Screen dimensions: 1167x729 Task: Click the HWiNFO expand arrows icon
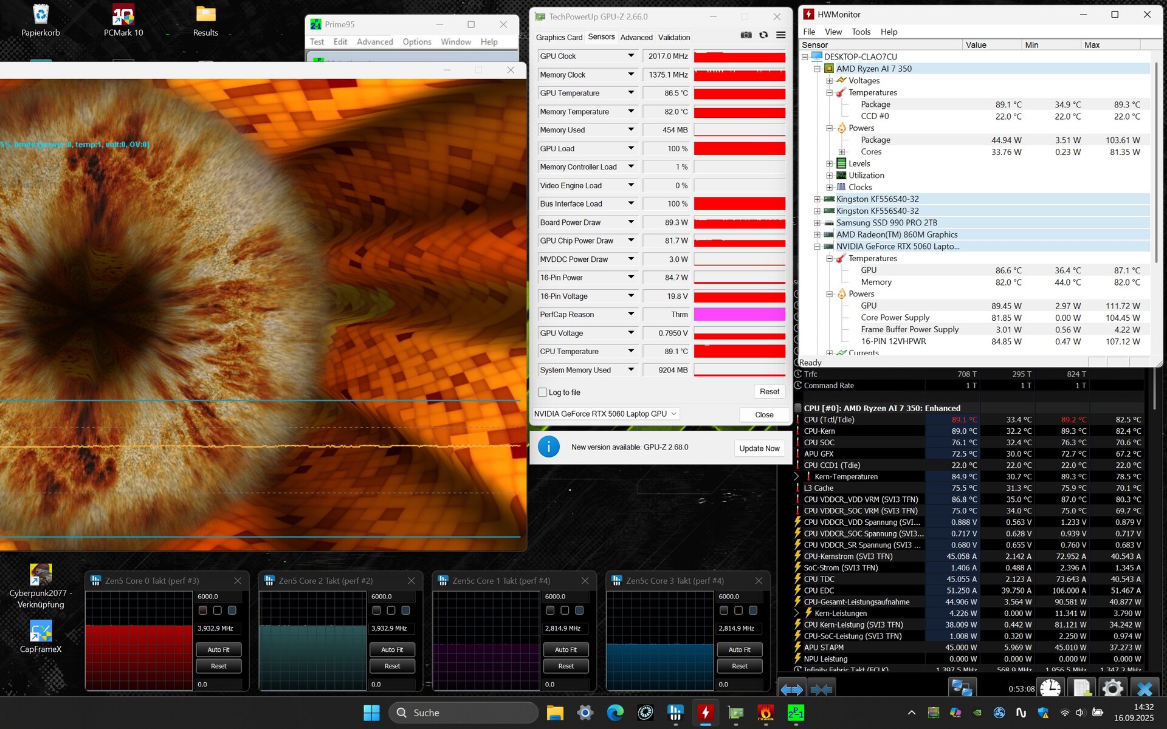[x=791, y=690]
